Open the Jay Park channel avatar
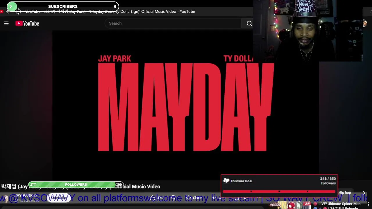 [6, 198]
